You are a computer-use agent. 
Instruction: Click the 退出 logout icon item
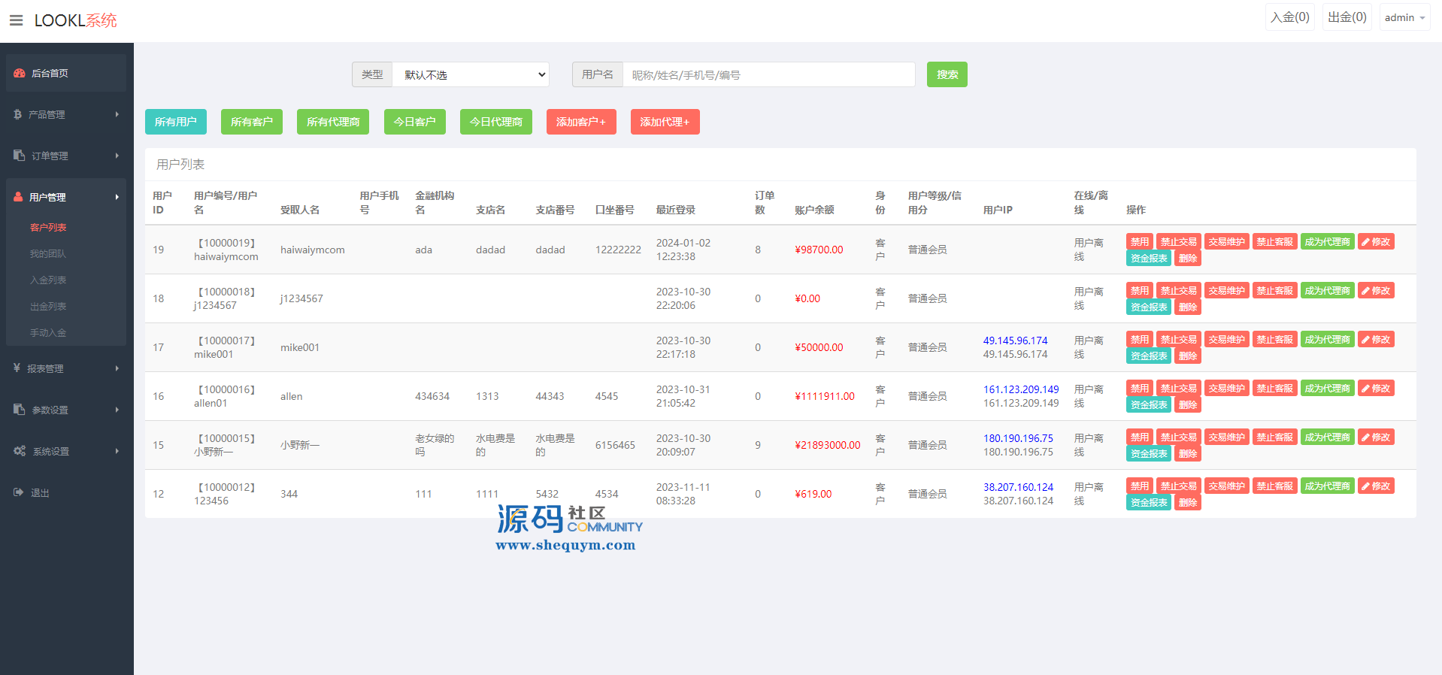click(x=39, y=493)
